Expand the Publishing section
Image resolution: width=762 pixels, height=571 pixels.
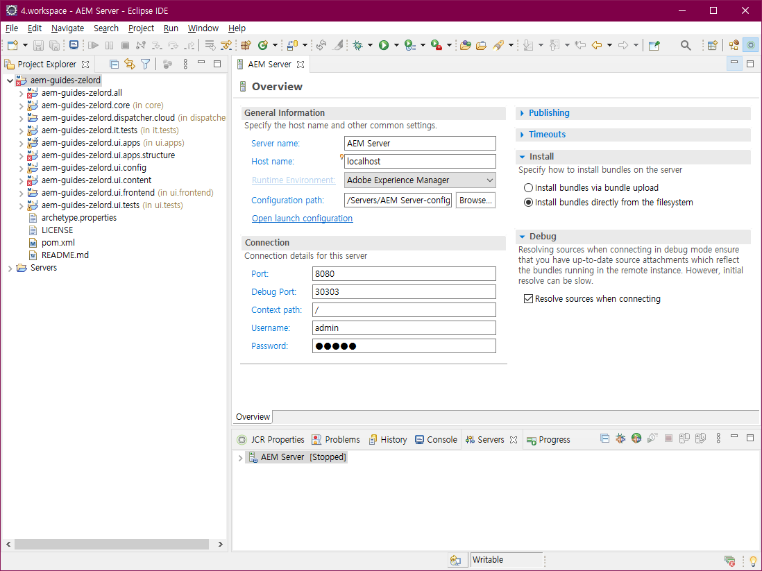point(523,113)
